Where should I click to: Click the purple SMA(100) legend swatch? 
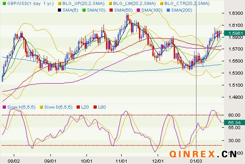[x=138, y=10]
